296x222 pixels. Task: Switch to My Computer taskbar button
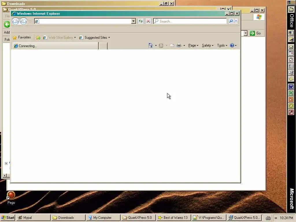(x=103, y=218)
